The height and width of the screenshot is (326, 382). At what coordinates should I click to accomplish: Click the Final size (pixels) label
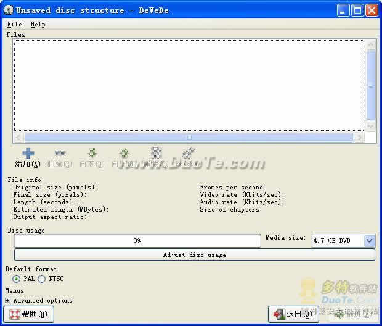[x=50, y=194]
